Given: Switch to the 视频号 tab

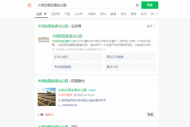Looking at the screenshot, I should [x=55, y=14].
